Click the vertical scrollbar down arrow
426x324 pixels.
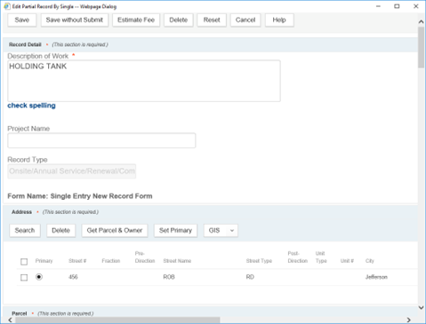pos(421,308)
